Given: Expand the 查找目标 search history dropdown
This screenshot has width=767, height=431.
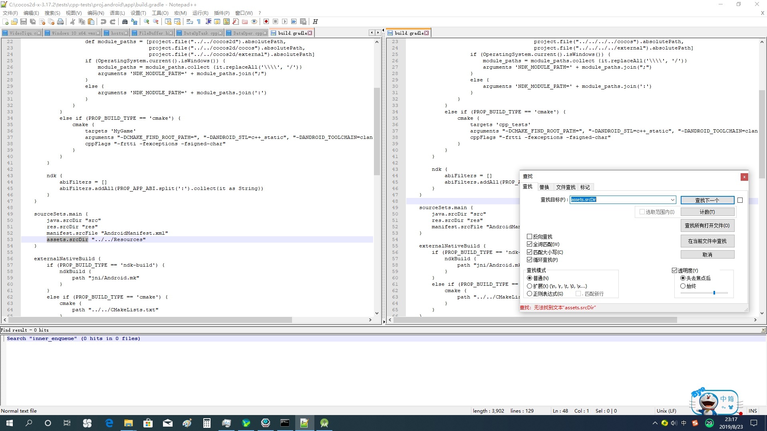Looking at the screenshot, I should click(672, 200).
